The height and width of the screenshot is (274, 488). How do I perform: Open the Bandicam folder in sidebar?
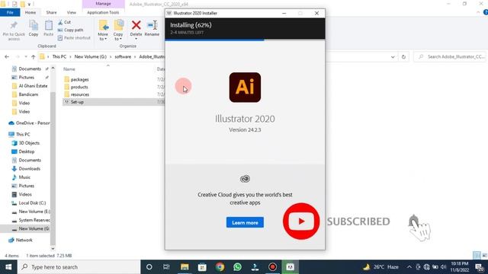point(28,94)
